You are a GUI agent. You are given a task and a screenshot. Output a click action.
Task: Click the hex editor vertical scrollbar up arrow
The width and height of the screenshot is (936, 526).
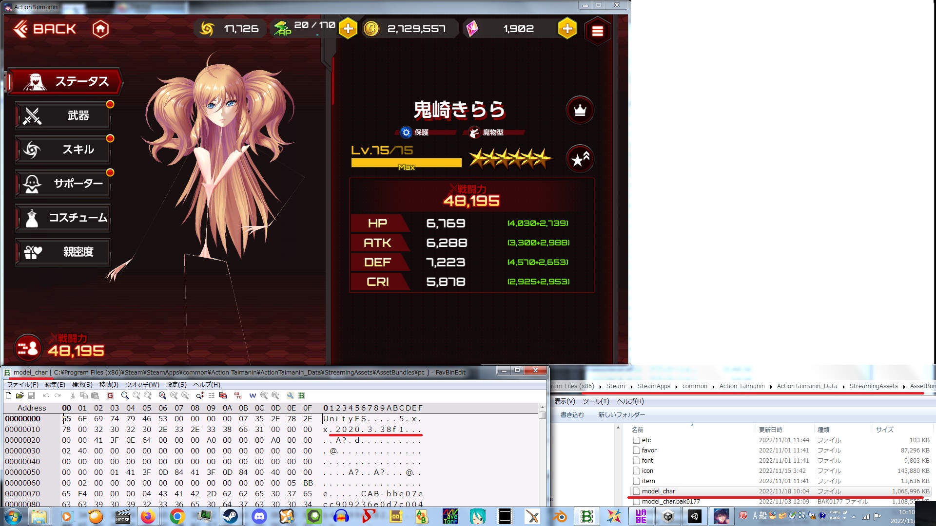click(542, 407)
